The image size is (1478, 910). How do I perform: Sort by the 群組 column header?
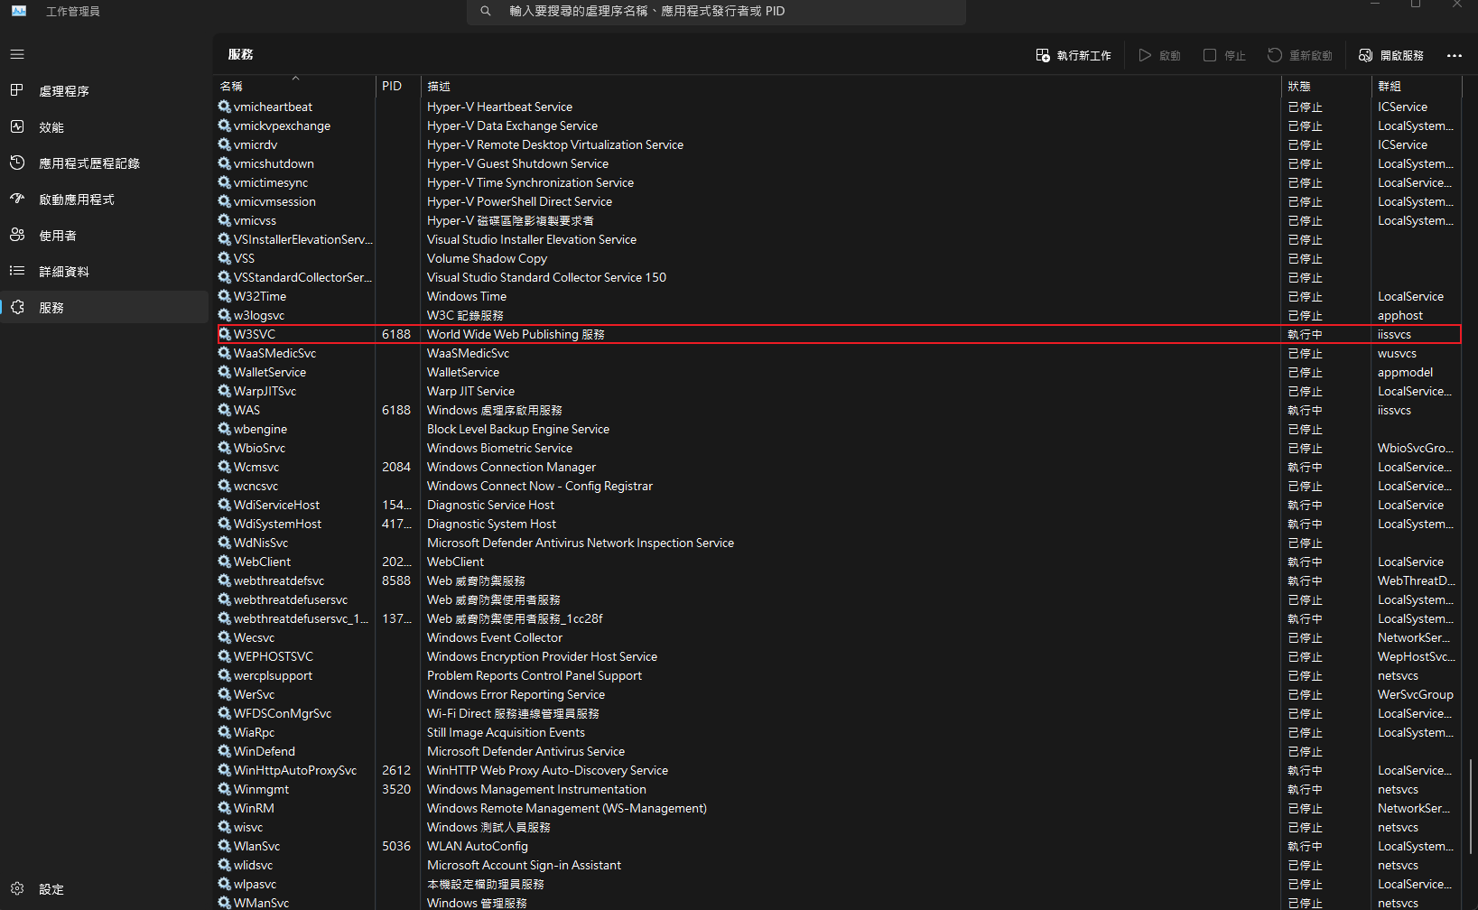coord(1416,86)
